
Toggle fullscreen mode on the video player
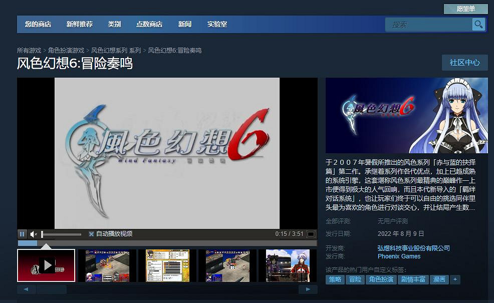312,234
